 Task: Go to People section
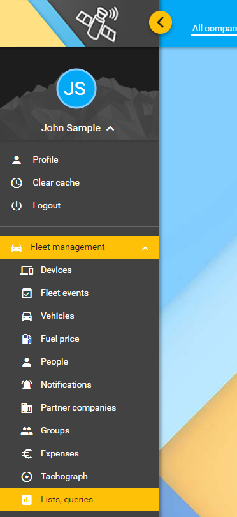coord(80,361)
